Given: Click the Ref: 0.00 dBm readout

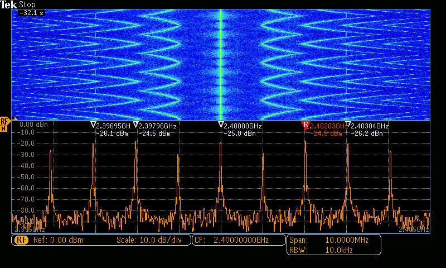Looking at the screenshot, I should (59, 240).
